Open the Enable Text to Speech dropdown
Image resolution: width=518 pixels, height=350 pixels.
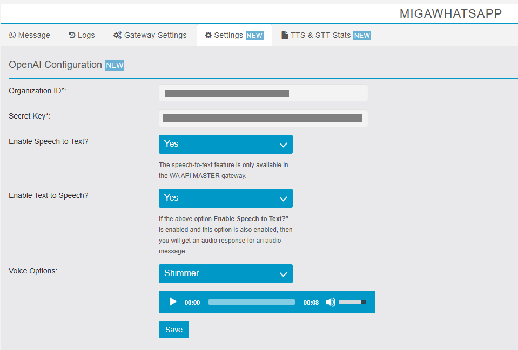coord(225,198)
